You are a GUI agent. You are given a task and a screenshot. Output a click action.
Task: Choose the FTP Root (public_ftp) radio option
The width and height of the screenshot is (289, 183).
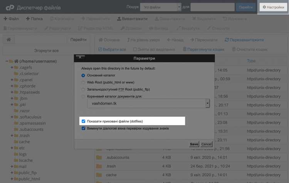click(x=83, y=89)
